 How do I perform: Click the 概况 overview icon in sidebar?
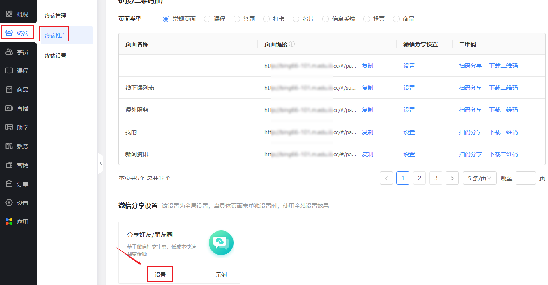click(9, 14)
